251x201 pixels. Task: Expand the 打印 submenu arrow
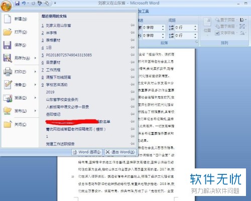[x=35, y=72]
